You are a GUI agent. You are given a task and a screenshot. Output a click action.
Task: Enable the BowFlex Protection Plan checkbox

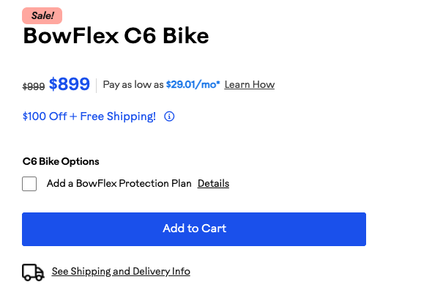click(x=29, y=184)
